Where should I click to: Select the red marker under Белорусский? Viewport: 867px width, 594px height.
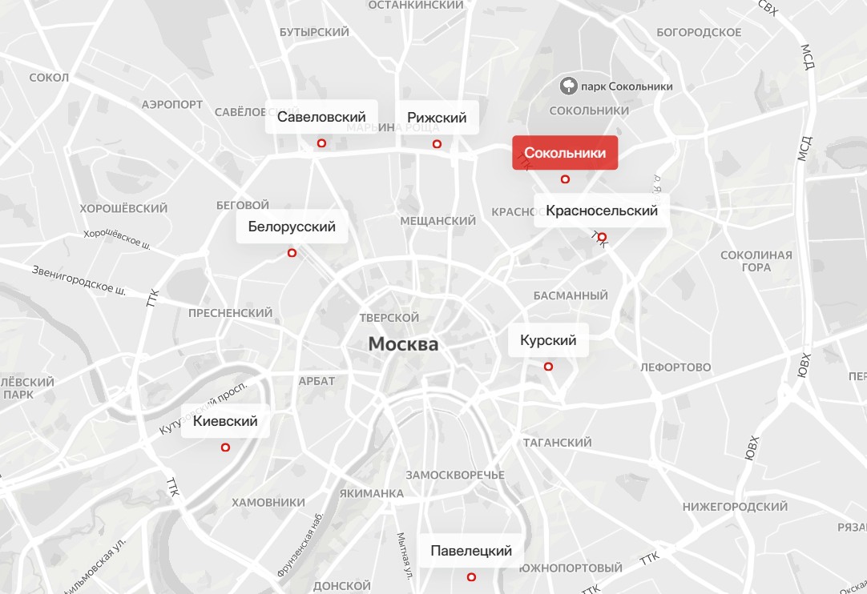tap(292, 252)
